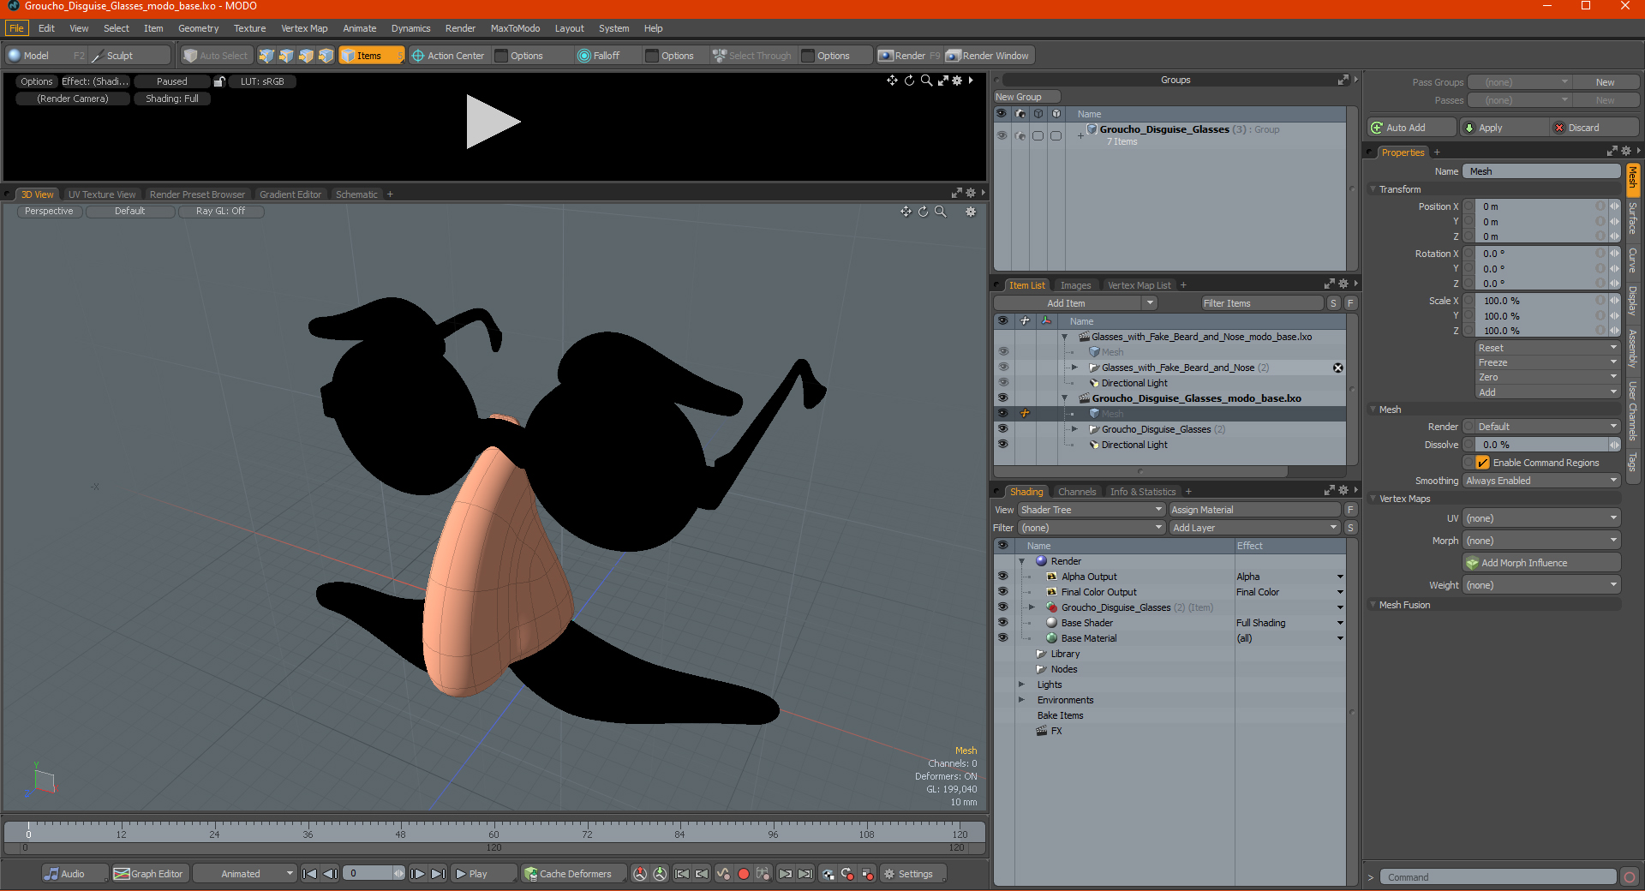Discard pass changes
Viewport: 1645px width, 891px height.
(x=1594, y=128)
